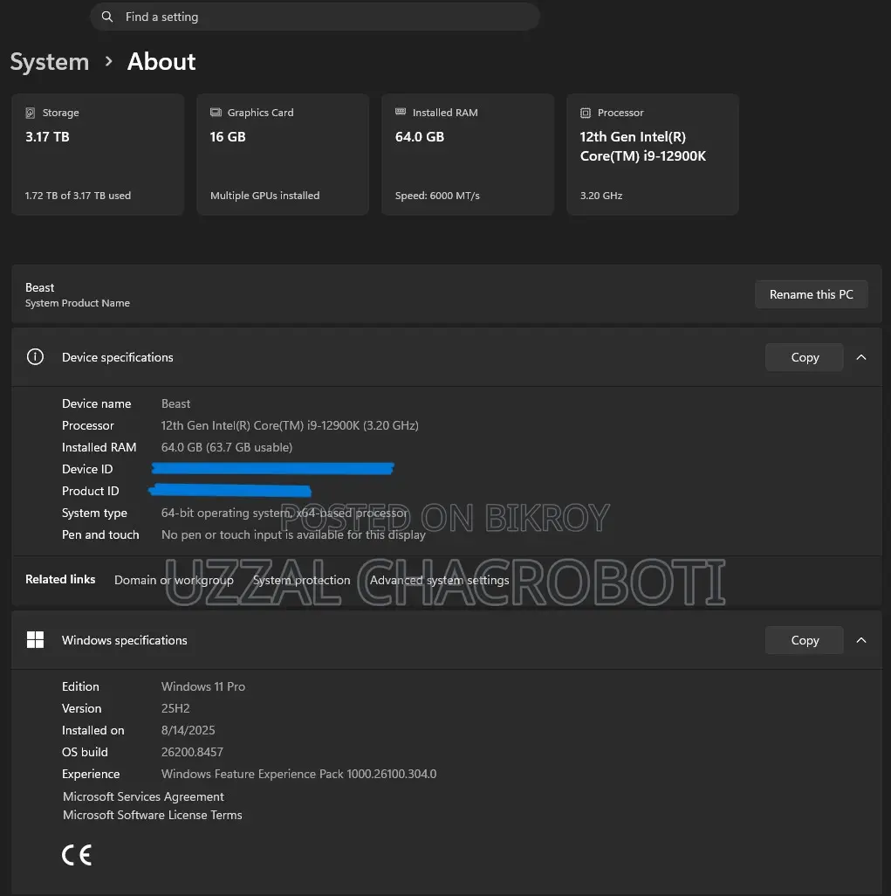Click the Find a setting search box
891x896 pixels.
click(x=315, y=17)
